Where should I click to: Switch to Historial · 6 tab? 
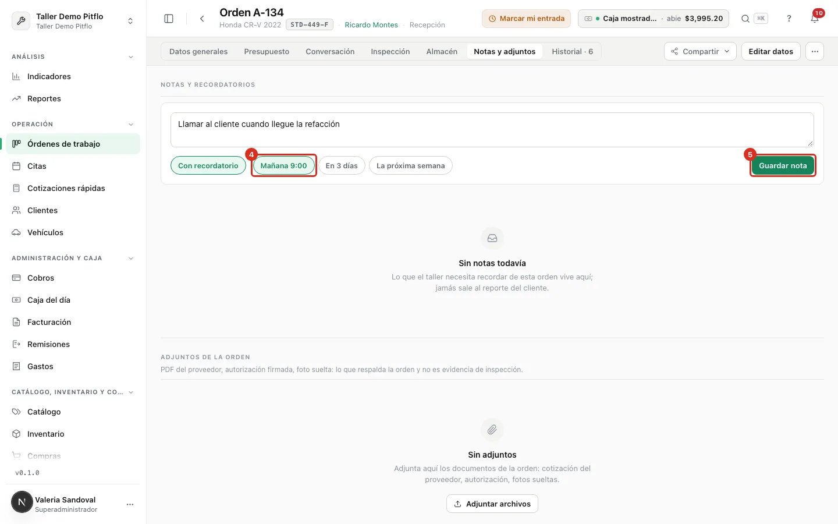(573, 51)
